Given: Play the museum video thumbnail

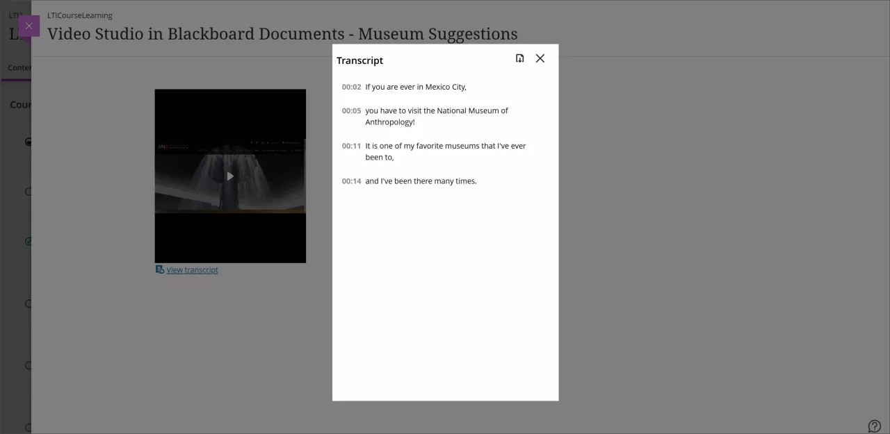Looking at the screenshot, I should click(230, 176).
